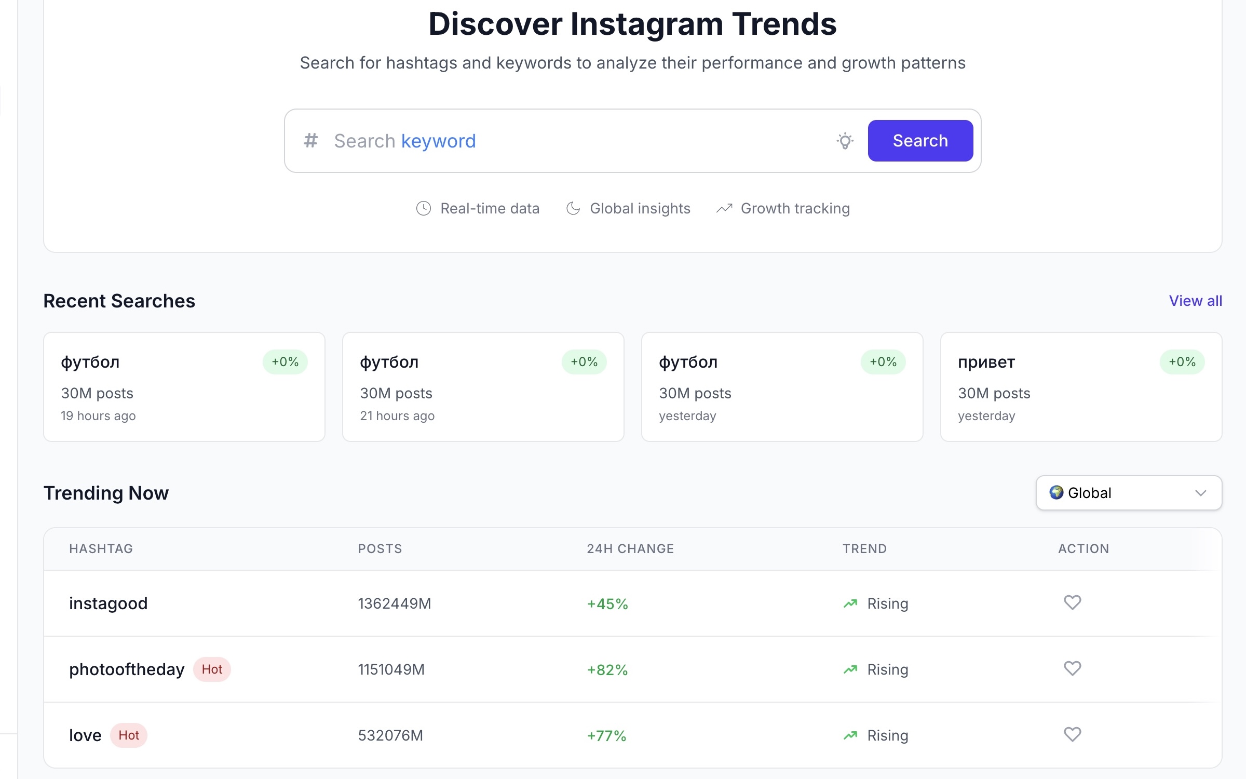Expand region selector using chevron arrow
This screenshot has width=1246, height=779.
click(x=1200, y=493)
